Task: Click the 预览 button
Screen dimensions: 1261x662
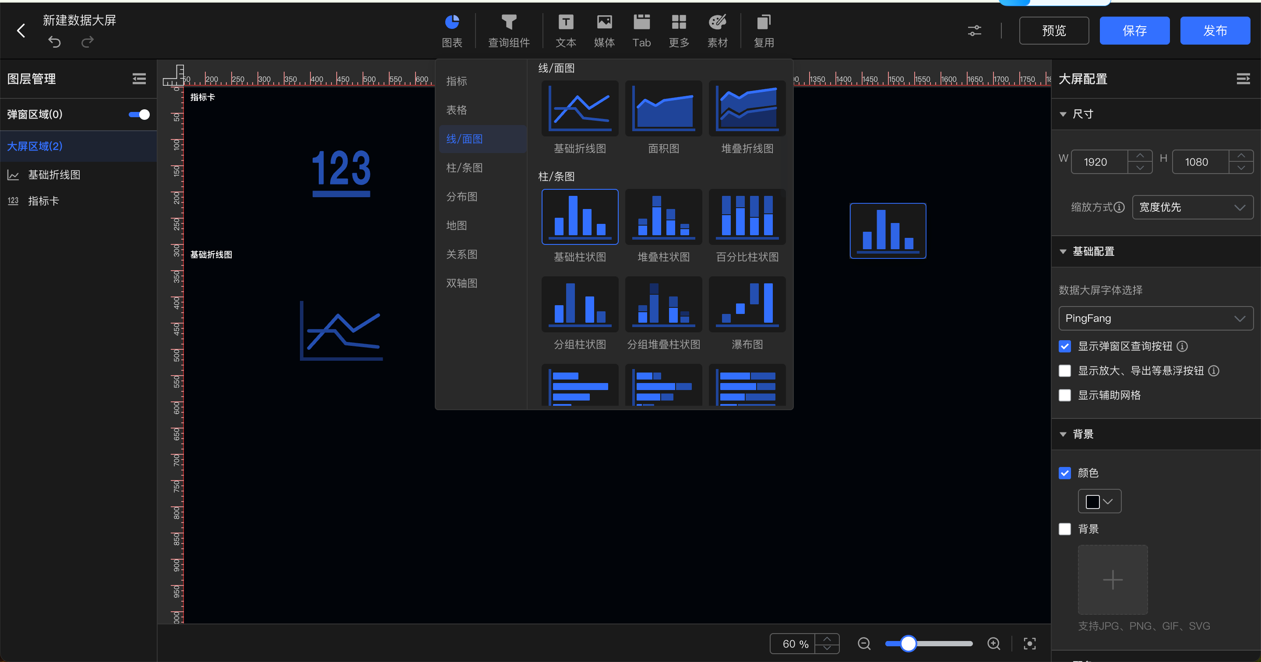Action: tap(1053, 31)
